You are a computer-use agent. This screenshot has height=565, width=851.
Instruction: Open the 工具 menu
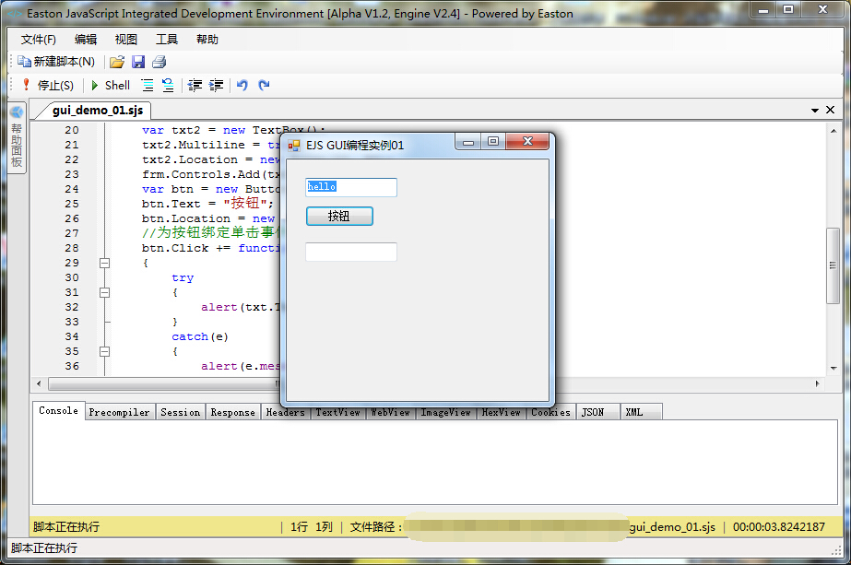[167, 40]
